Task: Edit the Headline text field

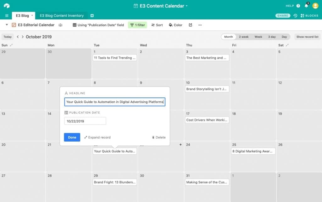Action: (115, 102)
